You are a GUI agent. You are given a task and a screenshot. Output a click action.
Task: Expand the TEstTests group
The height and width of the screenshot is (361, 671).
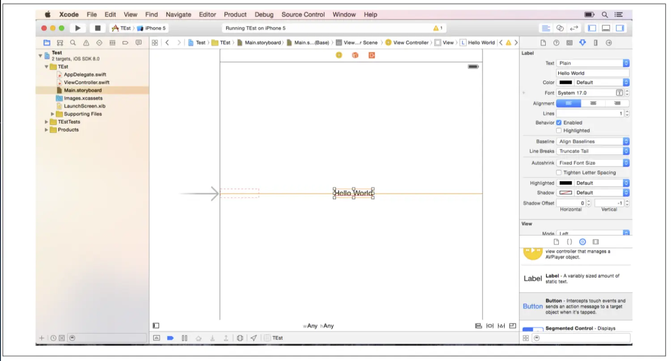click(47, 122)
